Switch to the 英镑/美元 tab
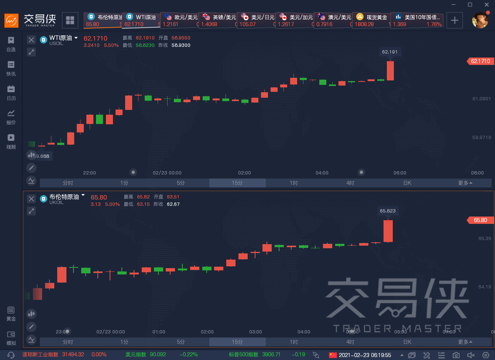495x360 pixels. [218, 20]
